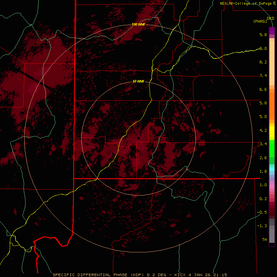
Task: Click the 1.0 scale value
Action: (x=263, y=185)
